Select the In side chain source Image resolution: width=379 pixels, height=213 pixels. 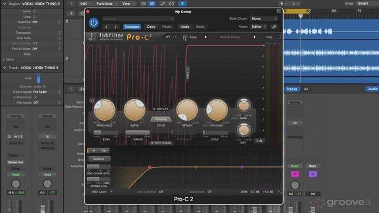(94, 150)
